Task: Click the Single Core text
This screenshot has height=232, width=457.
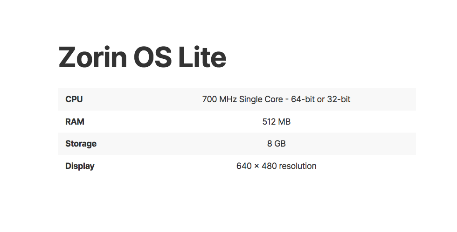Action: [x=262, y=99]
